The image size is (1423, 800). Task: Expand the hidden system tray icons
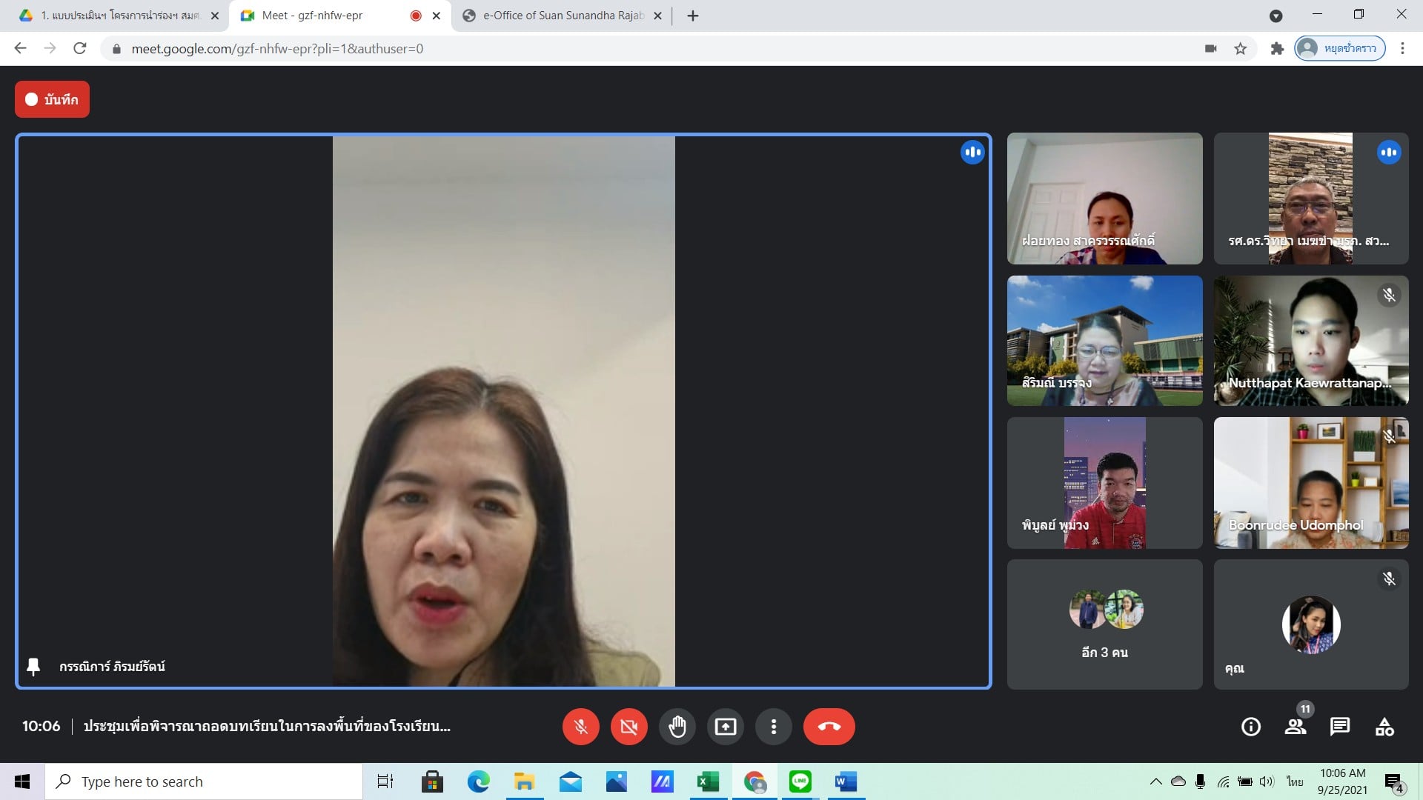click(1155, 781)
